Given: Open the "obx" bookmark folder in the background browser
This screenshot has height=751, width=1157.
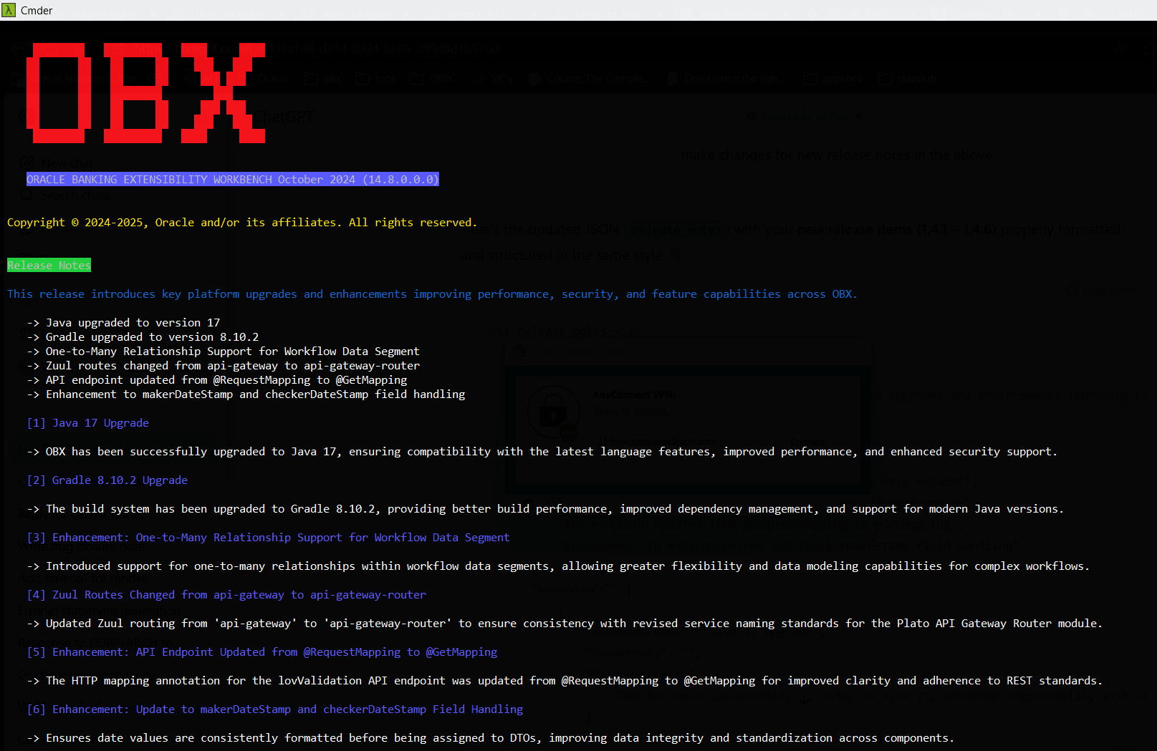Looking at the screenshot, I should [x=322, y=79].
